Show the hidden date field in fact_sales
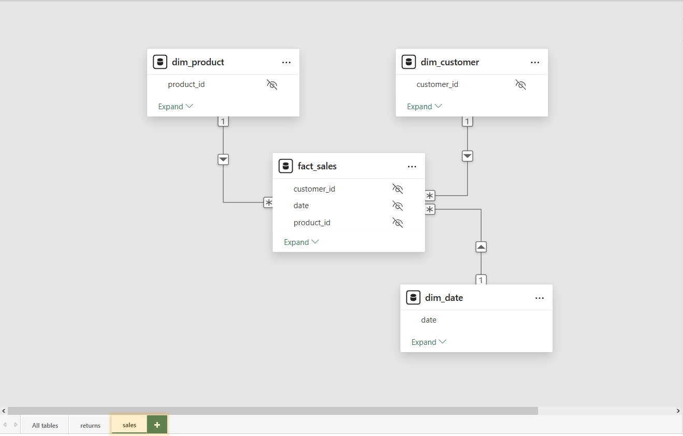The height and width of the screenshot is (436, 683). tap(397, 205)
